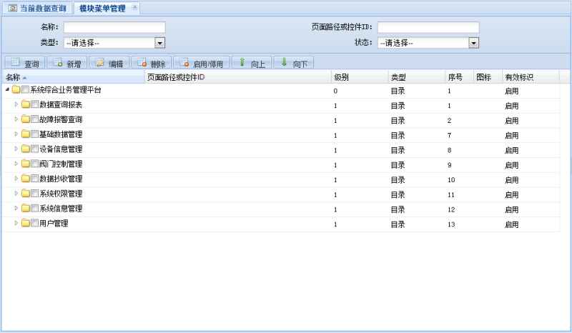The height and width of the screenshot is (333, 572).
Task: Select the 数据查询报表 tree row label
Action: click(61, 104)
